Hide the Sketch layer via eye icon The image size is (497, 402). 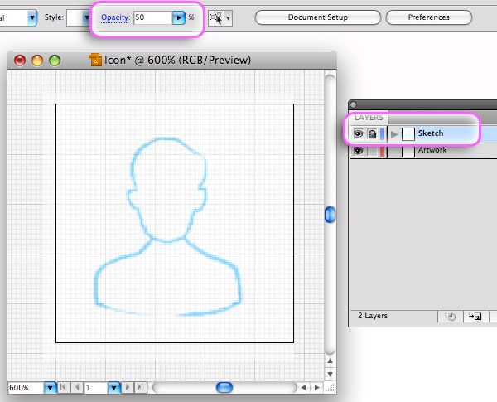pos(358,134)
